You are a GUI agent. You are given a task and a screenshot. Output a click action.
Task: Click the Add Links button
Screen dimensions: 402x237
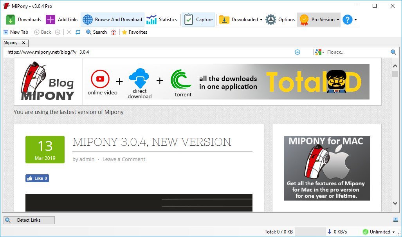tap(62, 20)
